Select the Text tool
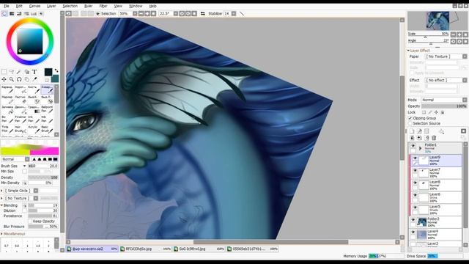469x264 pixels. point(34,72)
